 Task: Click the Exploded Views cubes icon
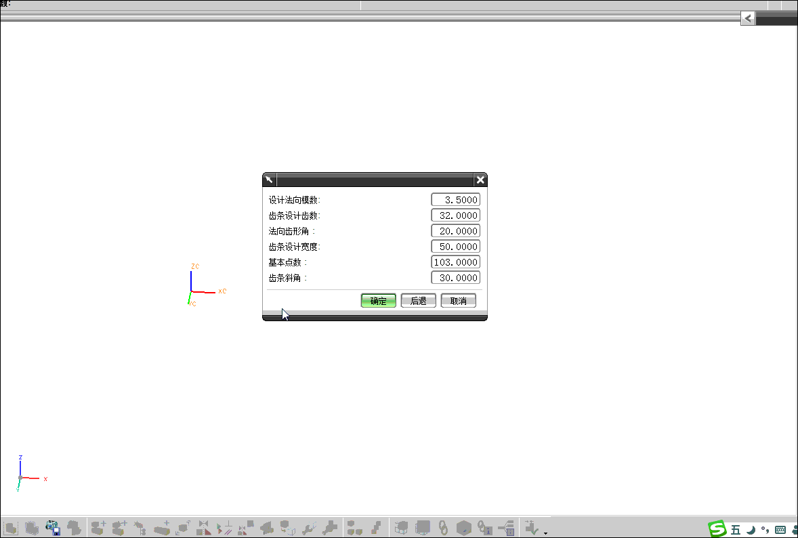coord(354,528)
